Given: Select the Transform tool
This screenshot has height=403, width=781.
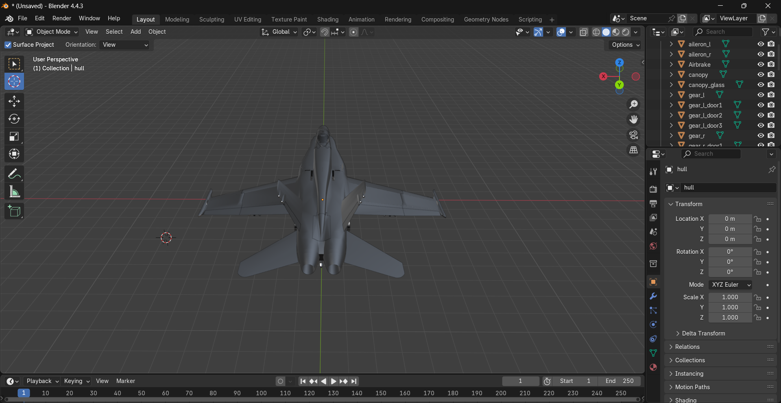Looking at the screenshot, I should tap(14, 154).
